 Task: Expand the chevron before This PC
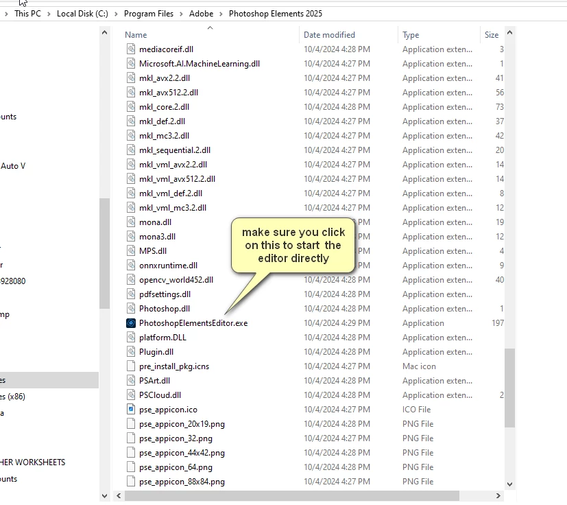pyautogui.click(x=6, y=14)
